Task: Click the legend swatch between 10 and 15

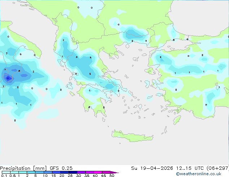Action: click(48, 172)
